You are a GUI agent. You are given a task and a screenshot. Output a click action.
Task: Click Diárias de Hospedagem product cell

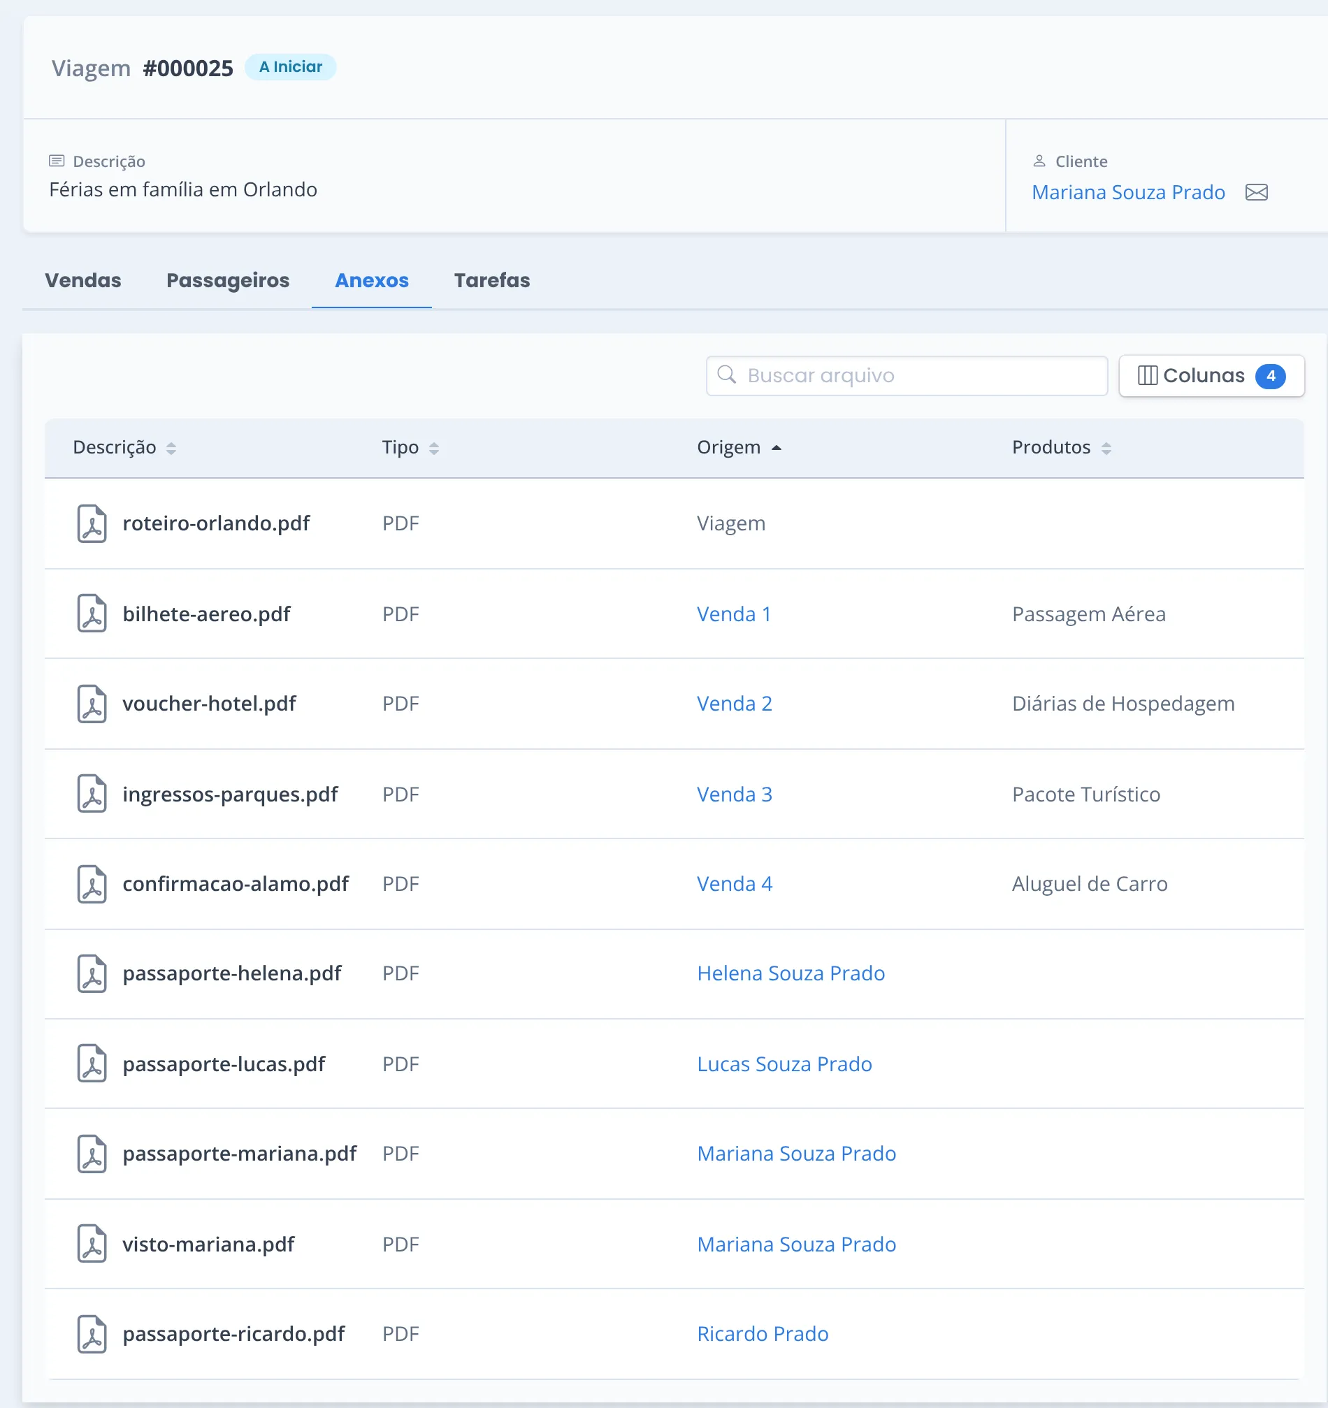1123,704
